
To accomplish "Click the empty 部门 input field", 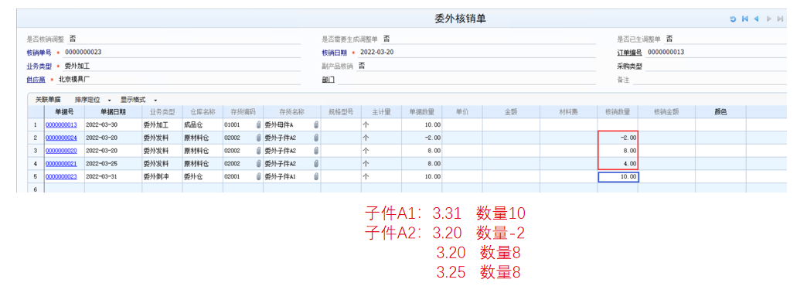I will pos(466,80).
